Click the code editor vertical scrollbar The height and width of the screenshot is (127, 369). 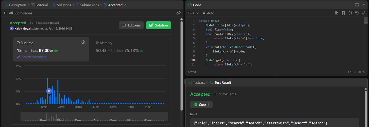pos(366,20)
